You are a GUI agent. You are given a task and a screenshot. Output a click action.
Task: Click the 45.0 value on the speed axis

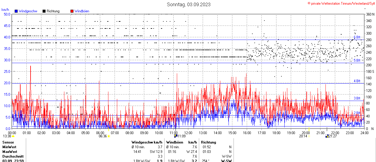(7, 26)
